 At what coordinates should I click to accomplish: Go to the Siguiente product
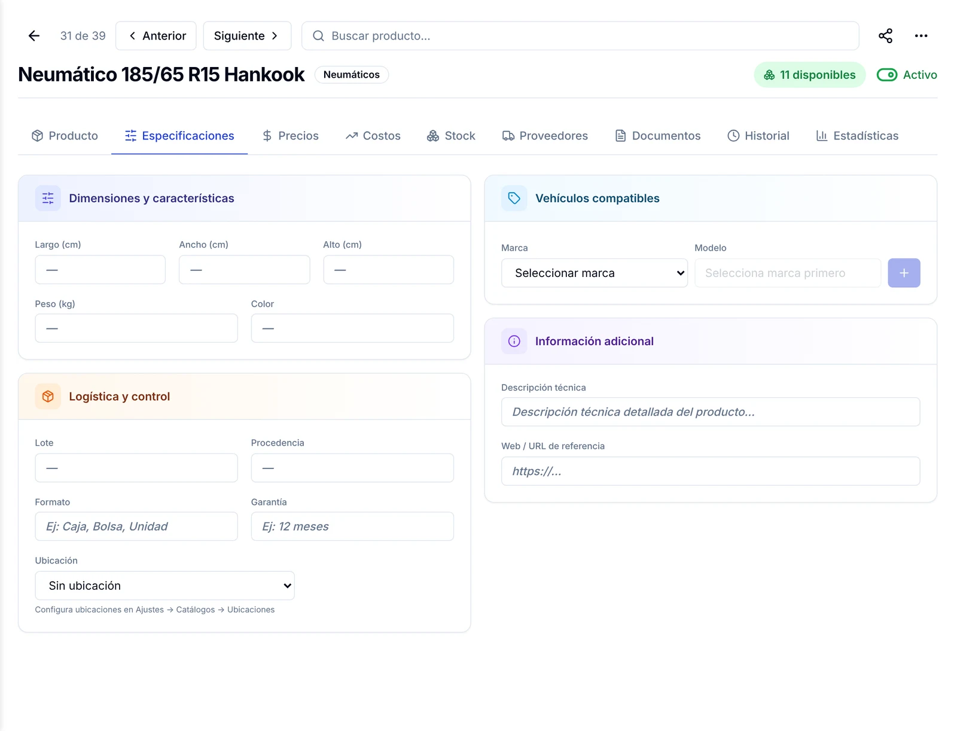coord(247,36)
